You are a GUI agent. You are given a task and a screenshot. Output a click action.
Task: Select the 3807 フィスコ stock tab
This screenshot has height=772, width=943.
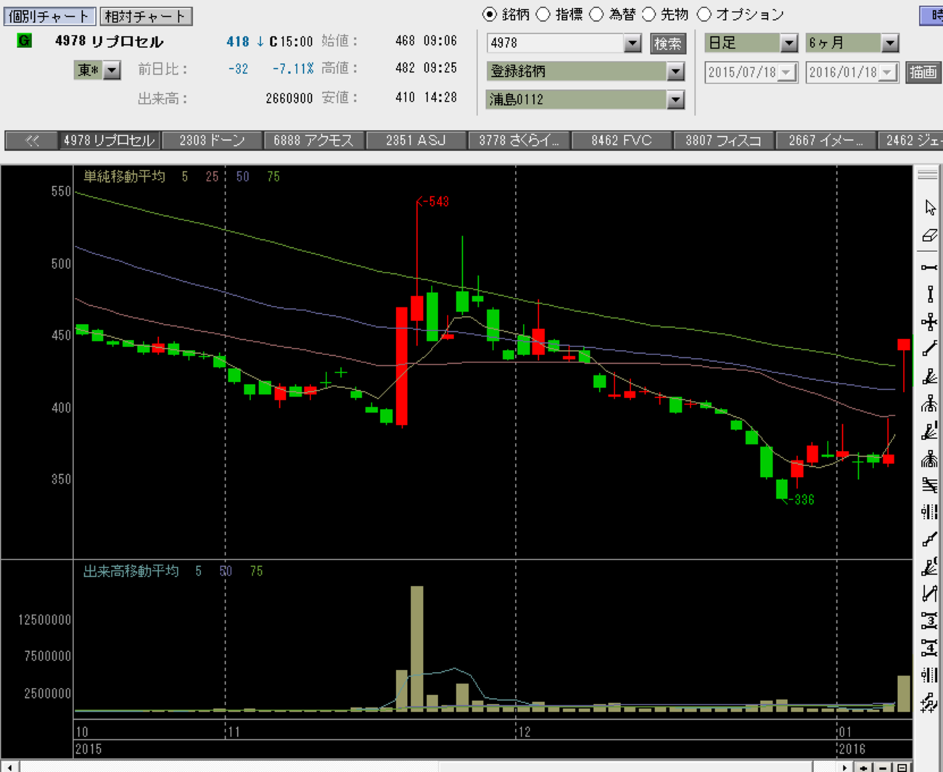pos(723,141)
